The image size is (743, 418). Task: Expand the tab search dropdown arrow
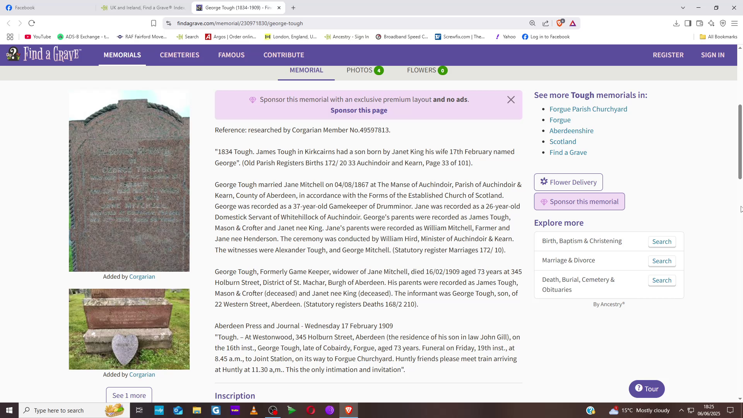click(683, 8)
